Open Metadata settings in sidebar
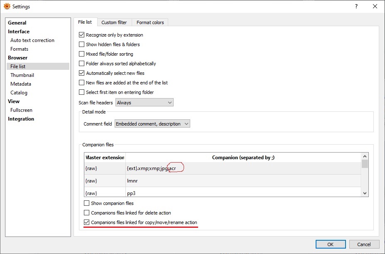The image size is (385, 254). [x=21, y=84]
